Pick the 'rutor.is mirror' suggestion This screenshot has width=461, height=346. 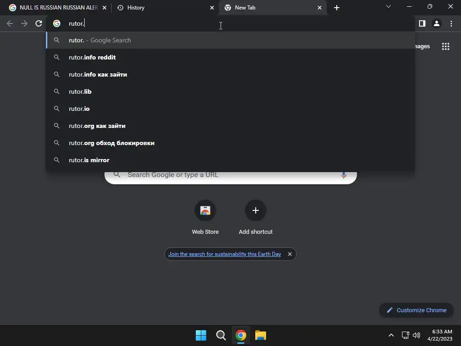230,160
